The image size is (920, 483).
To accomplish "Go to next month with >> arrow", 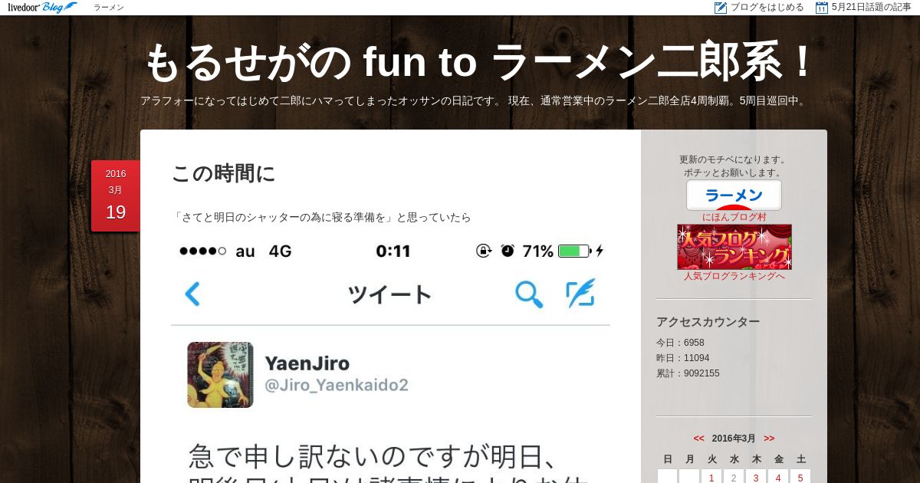I will 769,439.
